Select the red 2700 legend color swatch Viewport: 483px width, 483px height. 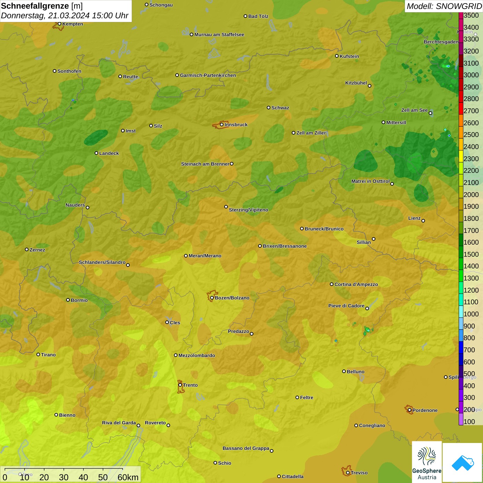pyautogui.click(x=461, y=108)
